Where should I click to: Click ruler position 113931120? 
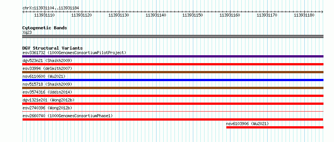(x=81, y=15)
